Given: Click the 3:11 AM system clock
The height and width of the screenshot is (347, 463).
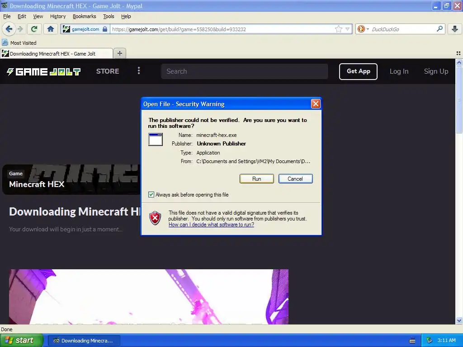Looking at the screenshot, I should [446, 340].
